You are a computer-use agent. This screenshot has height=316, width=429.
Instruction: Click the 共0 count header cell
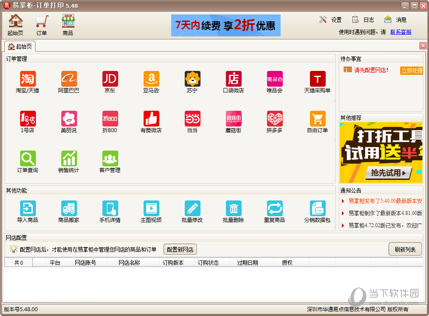pos(18,263)
